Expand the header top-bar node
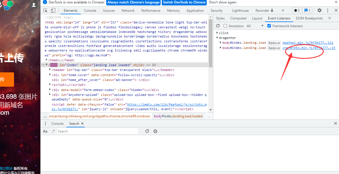The height and width of the screenshot is (174, 339). pyautogui.click(x=50, y=70)
